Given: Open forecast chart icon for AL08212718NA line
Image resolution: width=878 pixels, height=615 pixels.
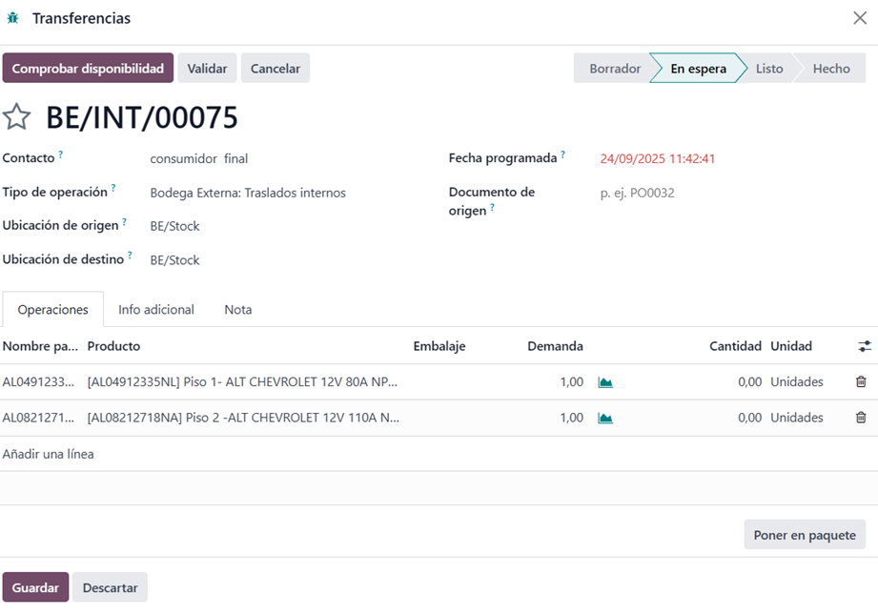Looking at the screenshot, I should tap(605, 418).
